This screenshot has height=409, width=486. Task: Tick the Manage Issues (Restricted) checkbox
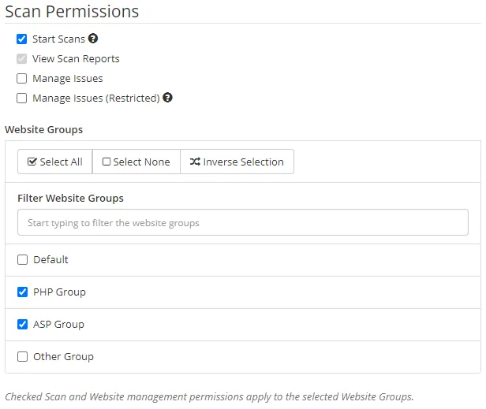pyautogui.click(x=22, y=99)
